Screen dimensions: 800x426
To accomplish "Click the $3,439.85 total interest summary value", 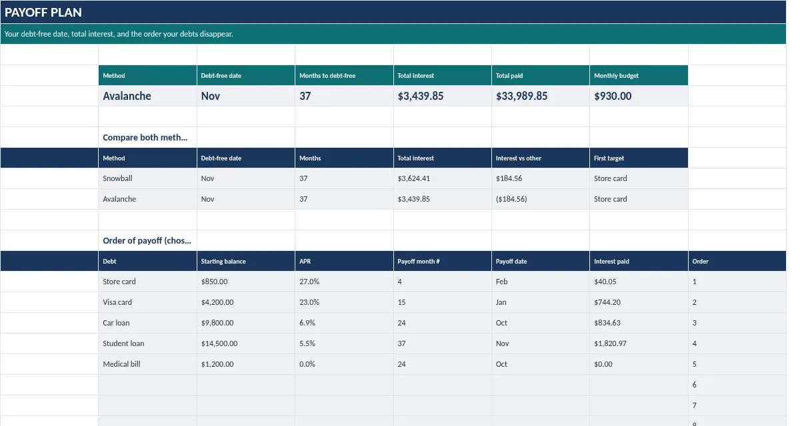I will click(442, 96).
